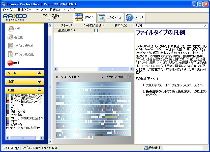
Task: Click the メタデータ legend label
Action: (16, 125)
